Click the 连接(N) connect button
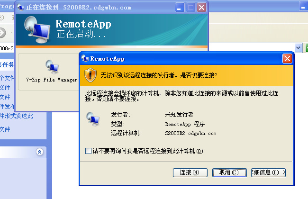The width and height of the screenshot is (308, 199). coord(190,172)
